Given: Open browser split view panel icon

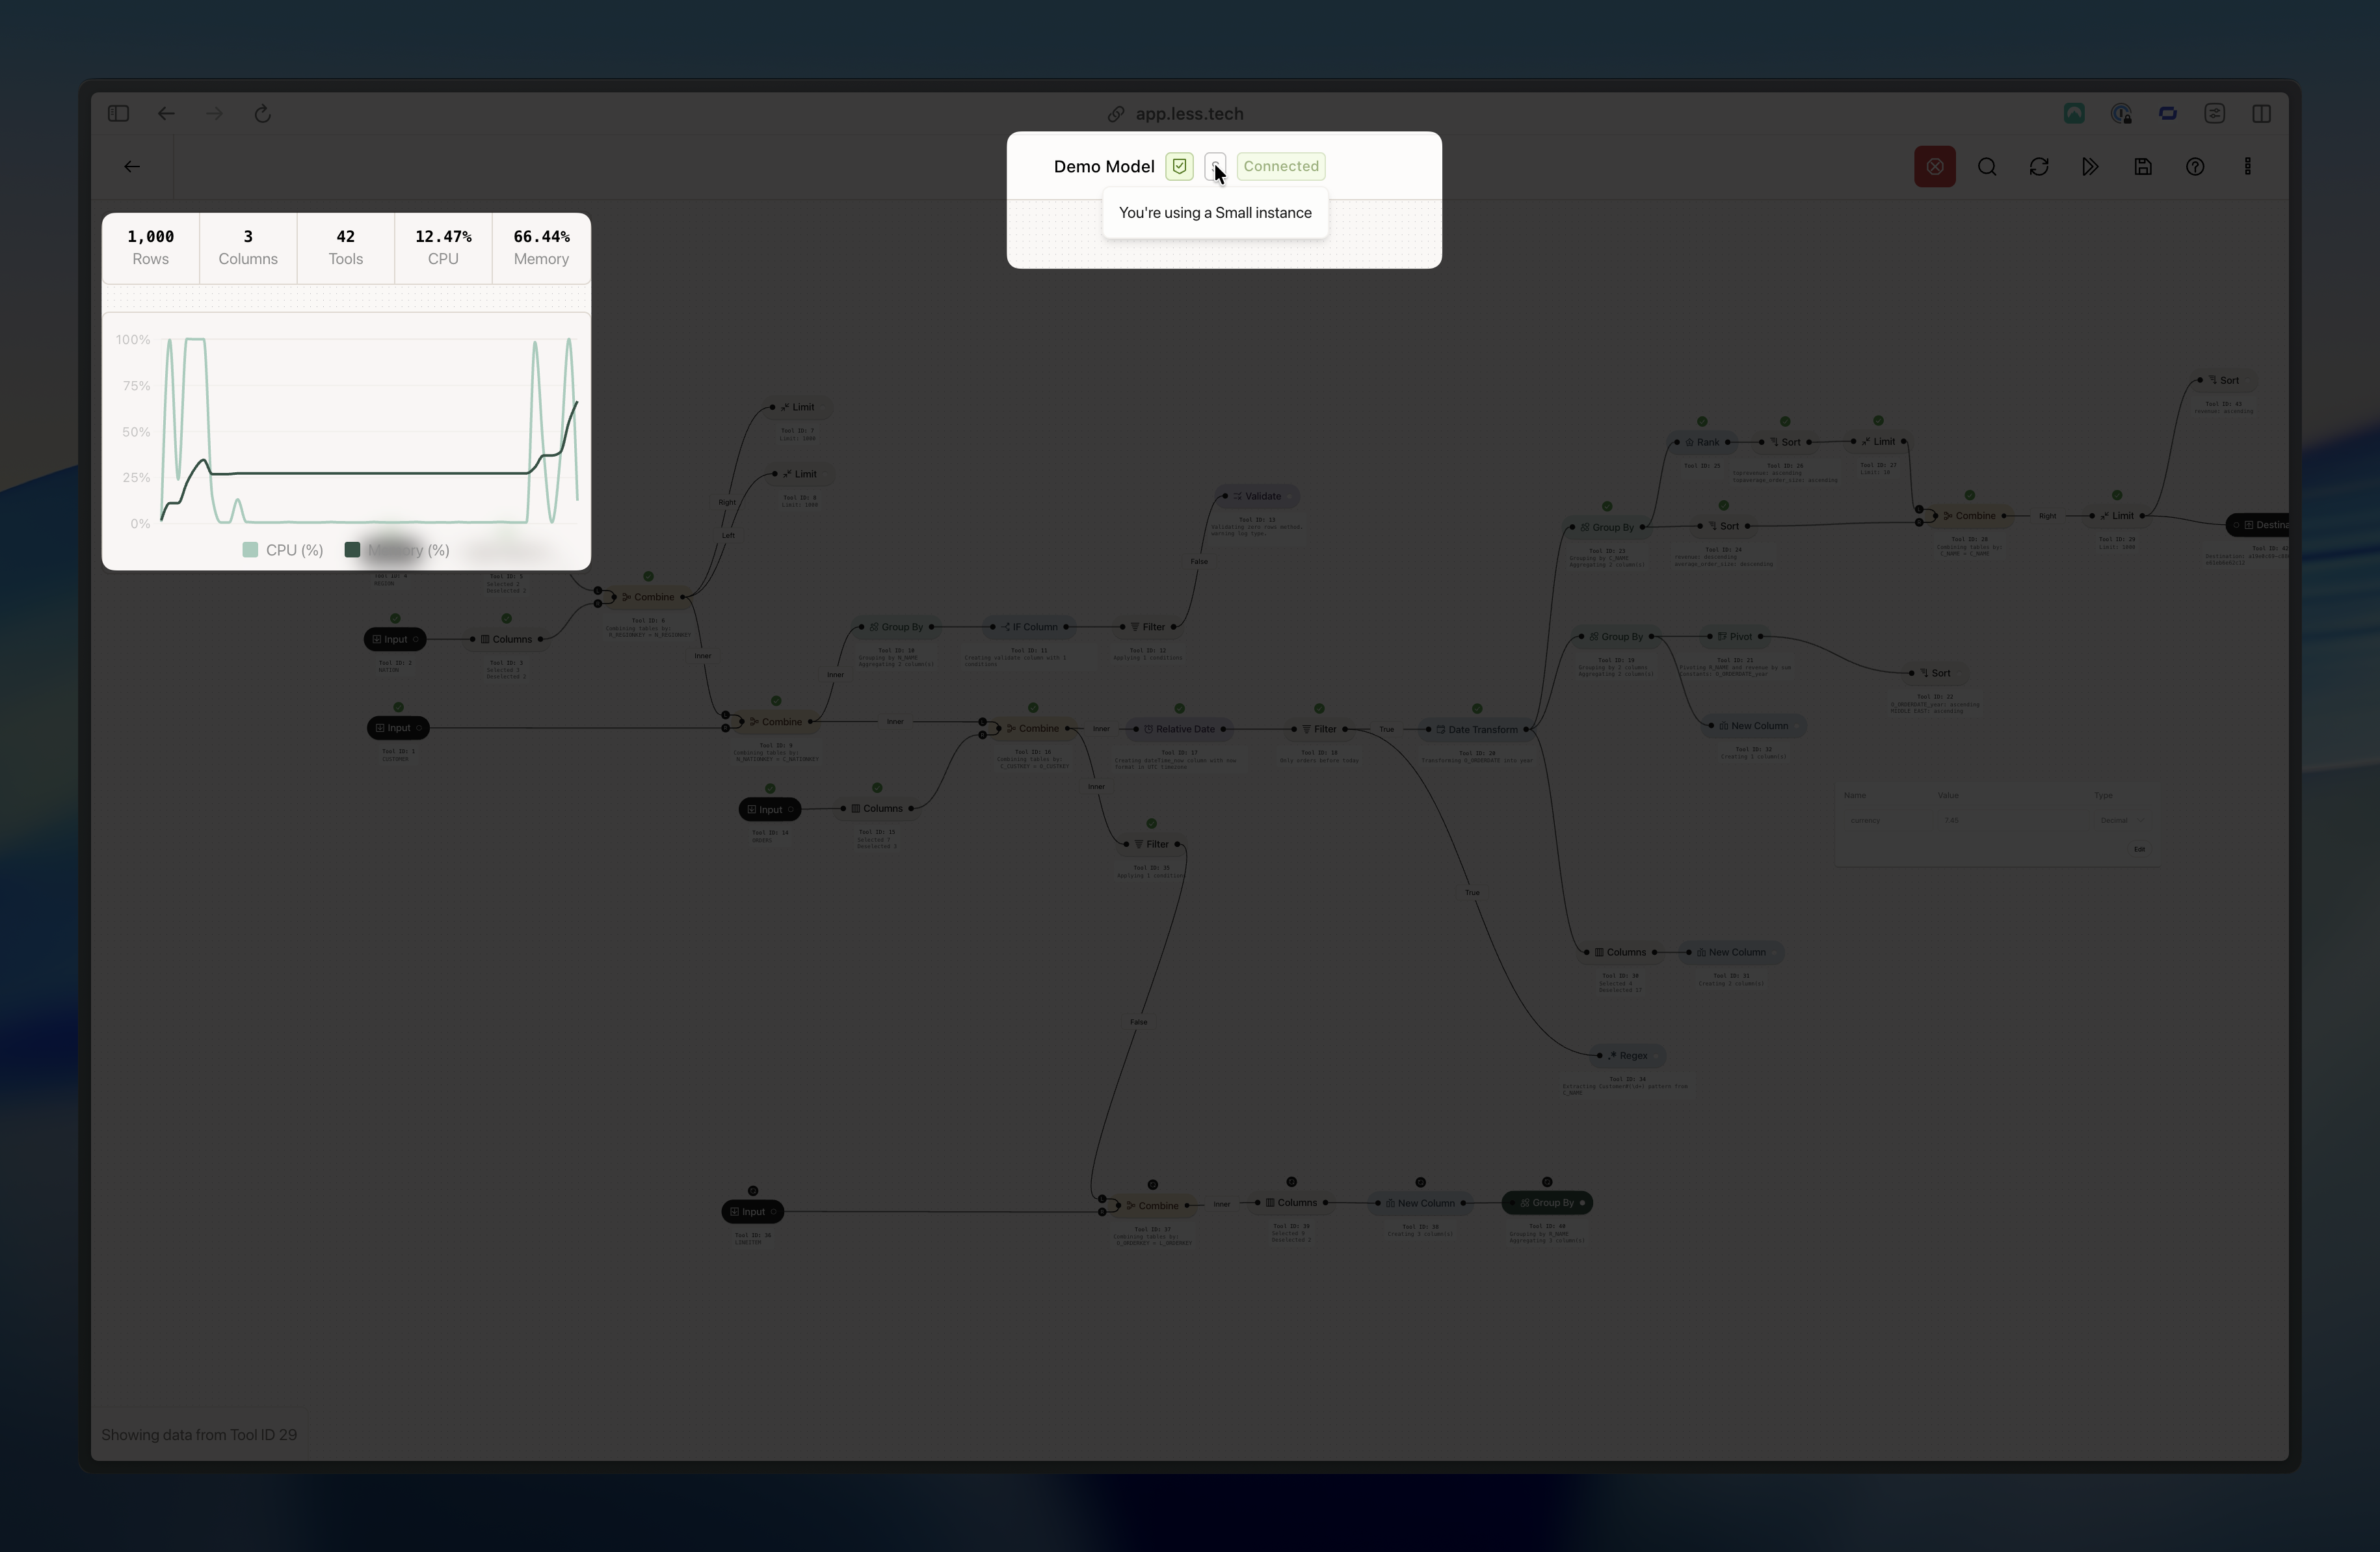Looking at the screenshot, I should [2261, 114].
